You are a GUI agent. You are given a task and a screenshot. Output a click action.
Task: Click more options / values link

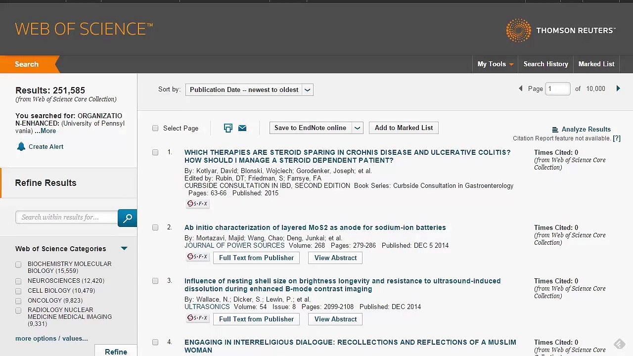click(51, 339)
